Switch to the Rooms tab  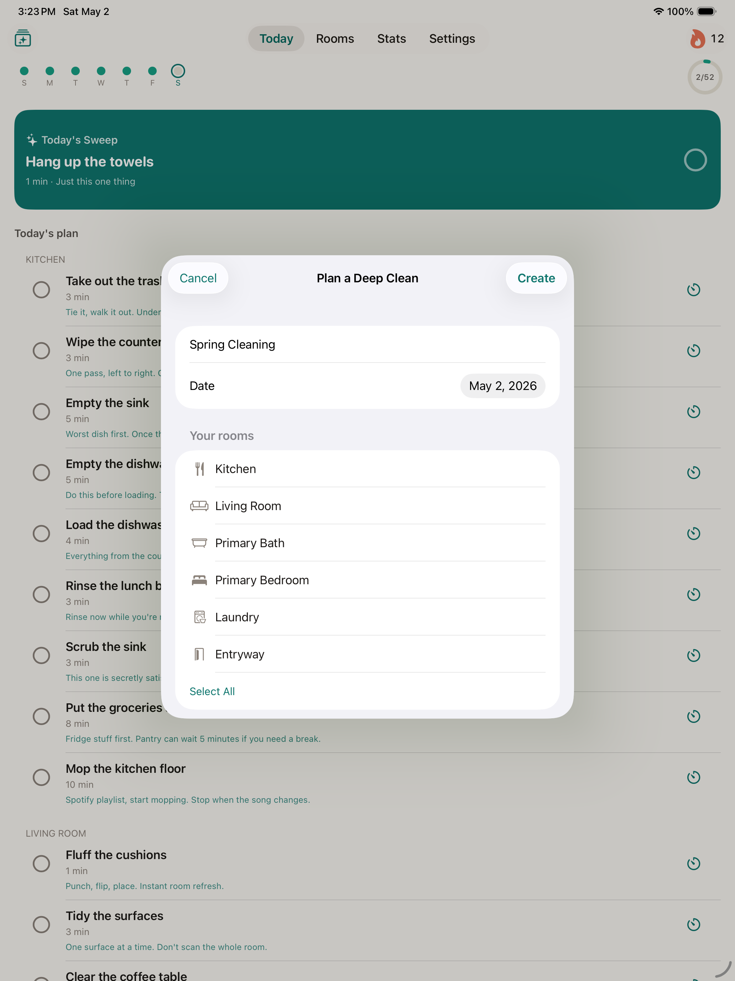(335, 38)
